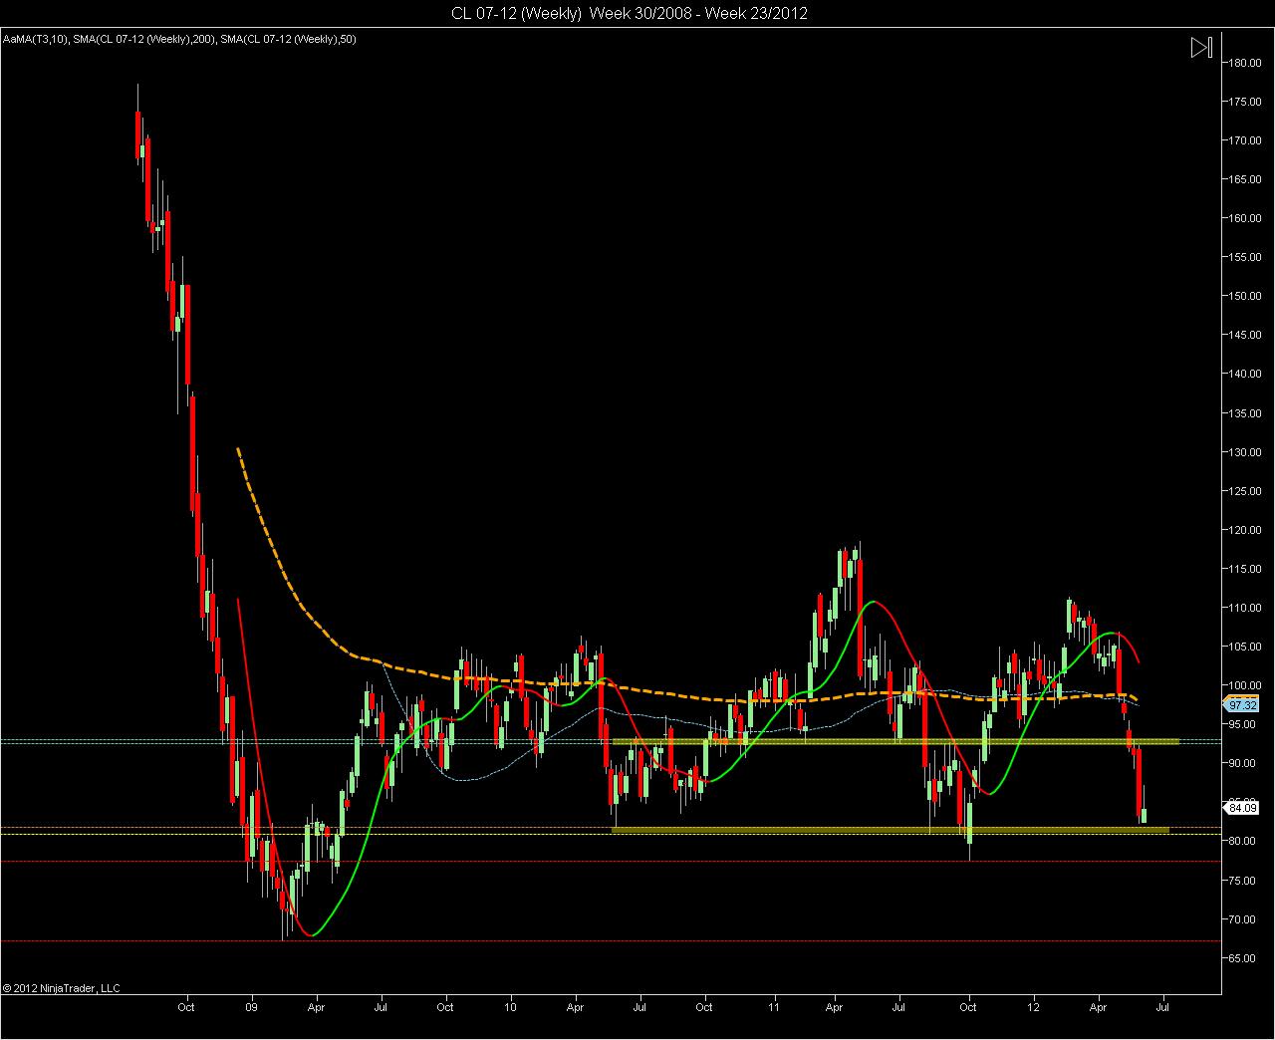Select the 97.32 price marker on axis
Viewport: 1275px width, 1040px height.
tap(1243, 703)
